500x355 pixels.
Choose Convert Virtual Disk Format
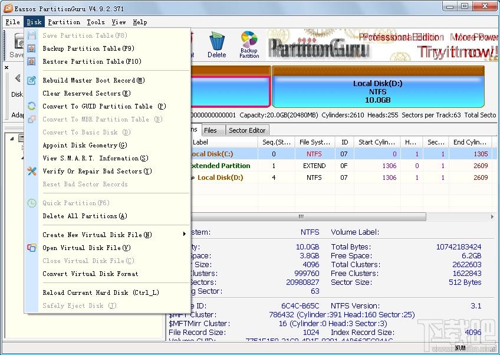107,274
